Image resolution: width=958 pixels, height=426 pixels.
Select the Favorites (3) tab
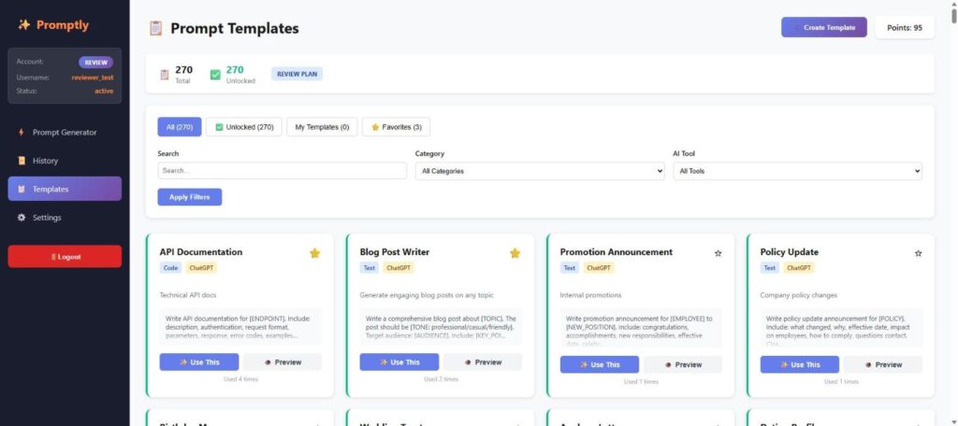coord(396,127)
